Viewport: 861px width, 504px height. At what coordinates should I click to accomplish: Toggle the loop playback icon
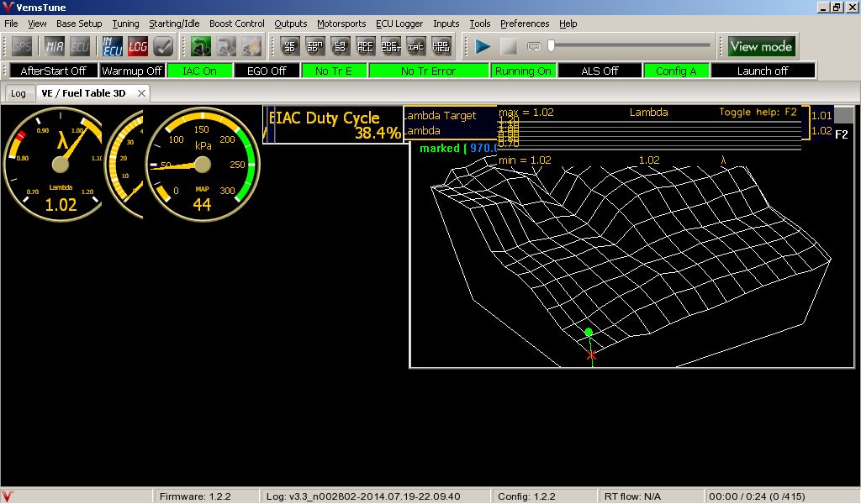534,46
